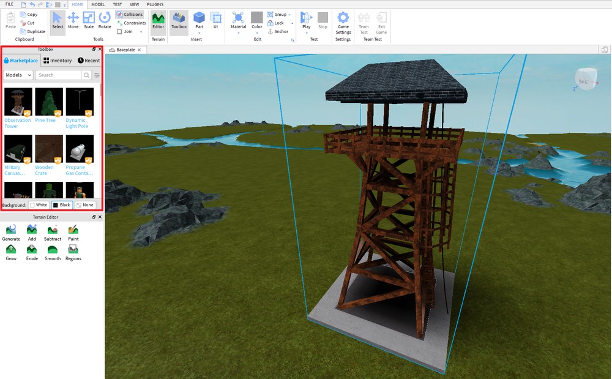Open the Material manager
Screen dimensions: 612x379
point(238,21)
